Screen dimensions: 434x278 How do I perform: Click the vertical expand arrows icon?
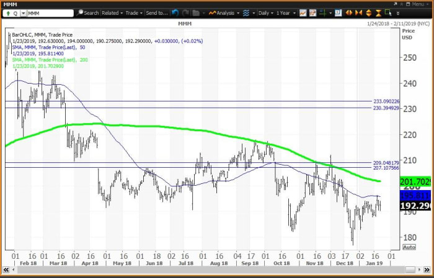pyautogui.click(x=369, y=12)
